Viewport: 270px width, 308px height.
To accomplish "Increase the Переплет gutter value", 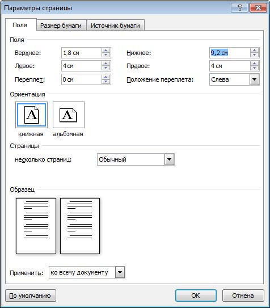I will (106, 77).
